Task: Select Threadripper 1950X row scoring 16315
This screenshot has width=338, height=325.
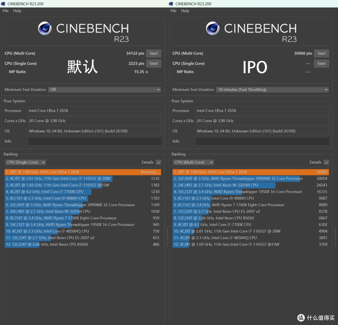Action: 251,191
